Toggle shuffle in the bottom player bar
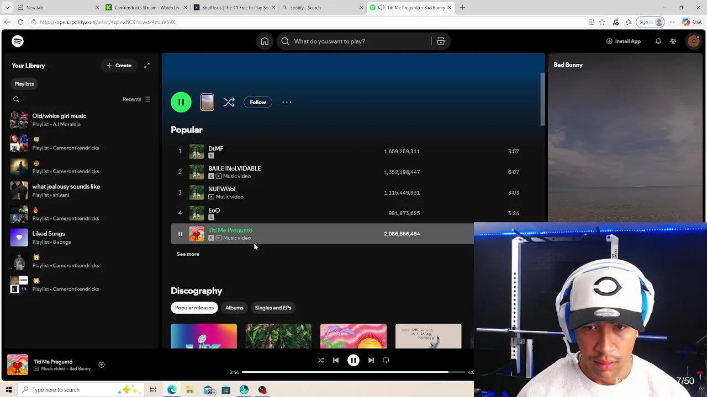The height and width of the screenshot is (397, 707). [x=321, y=360]
